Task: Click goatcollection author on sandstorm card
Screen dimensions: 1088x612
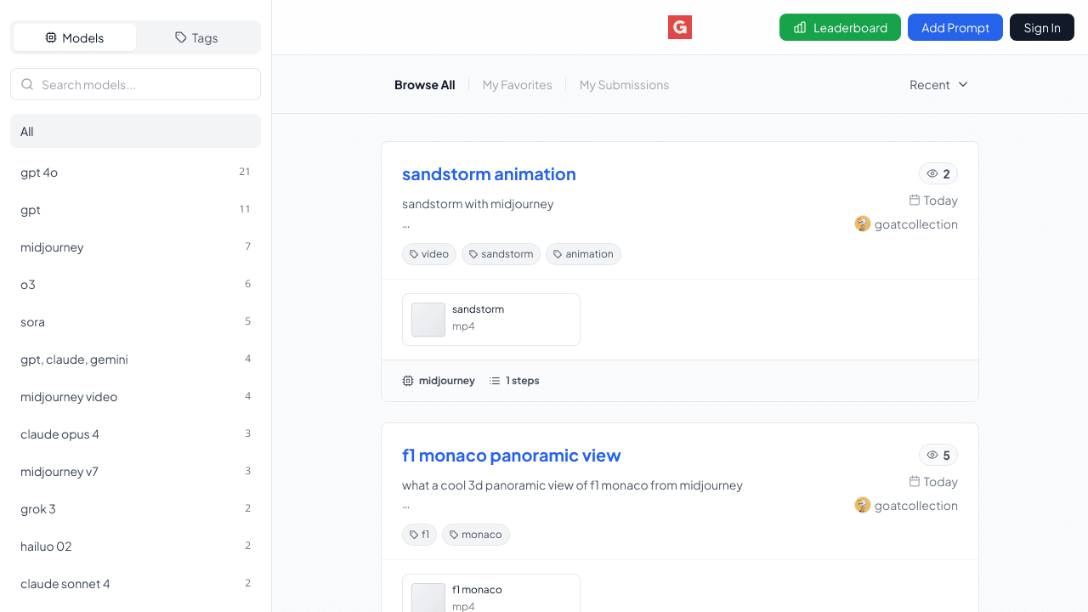Action: [916, 224]
